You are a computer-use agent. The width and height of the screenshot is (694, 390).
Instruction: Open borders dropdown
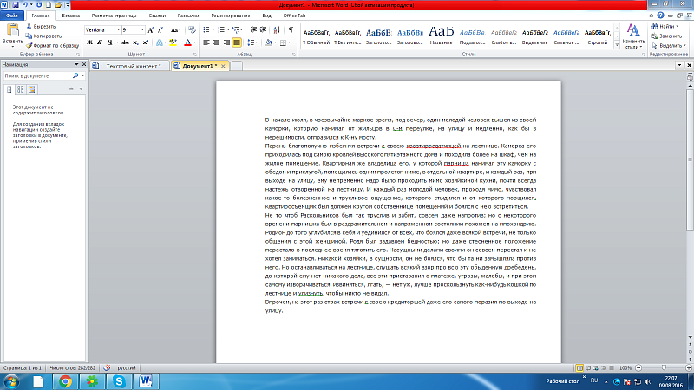(x=289, y=42)
